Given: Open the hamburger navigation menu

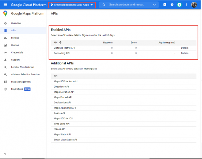Looking at the screenshot, I should point(5,5).
